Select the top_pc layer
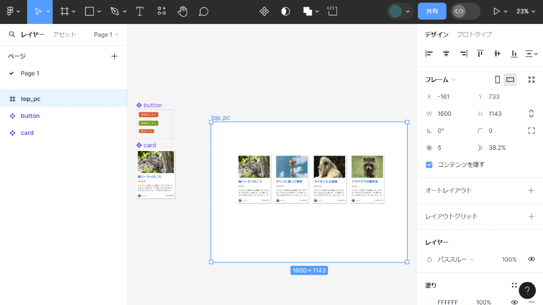The image size is (543, 305). point(63,99)
